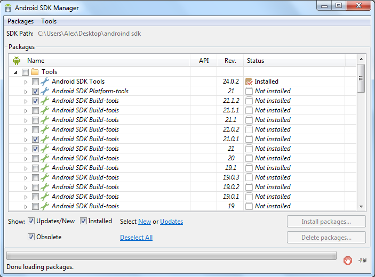Check Build-tools 19.0.3 checkbox
This screenshot has height=277, width=375.
35,177
